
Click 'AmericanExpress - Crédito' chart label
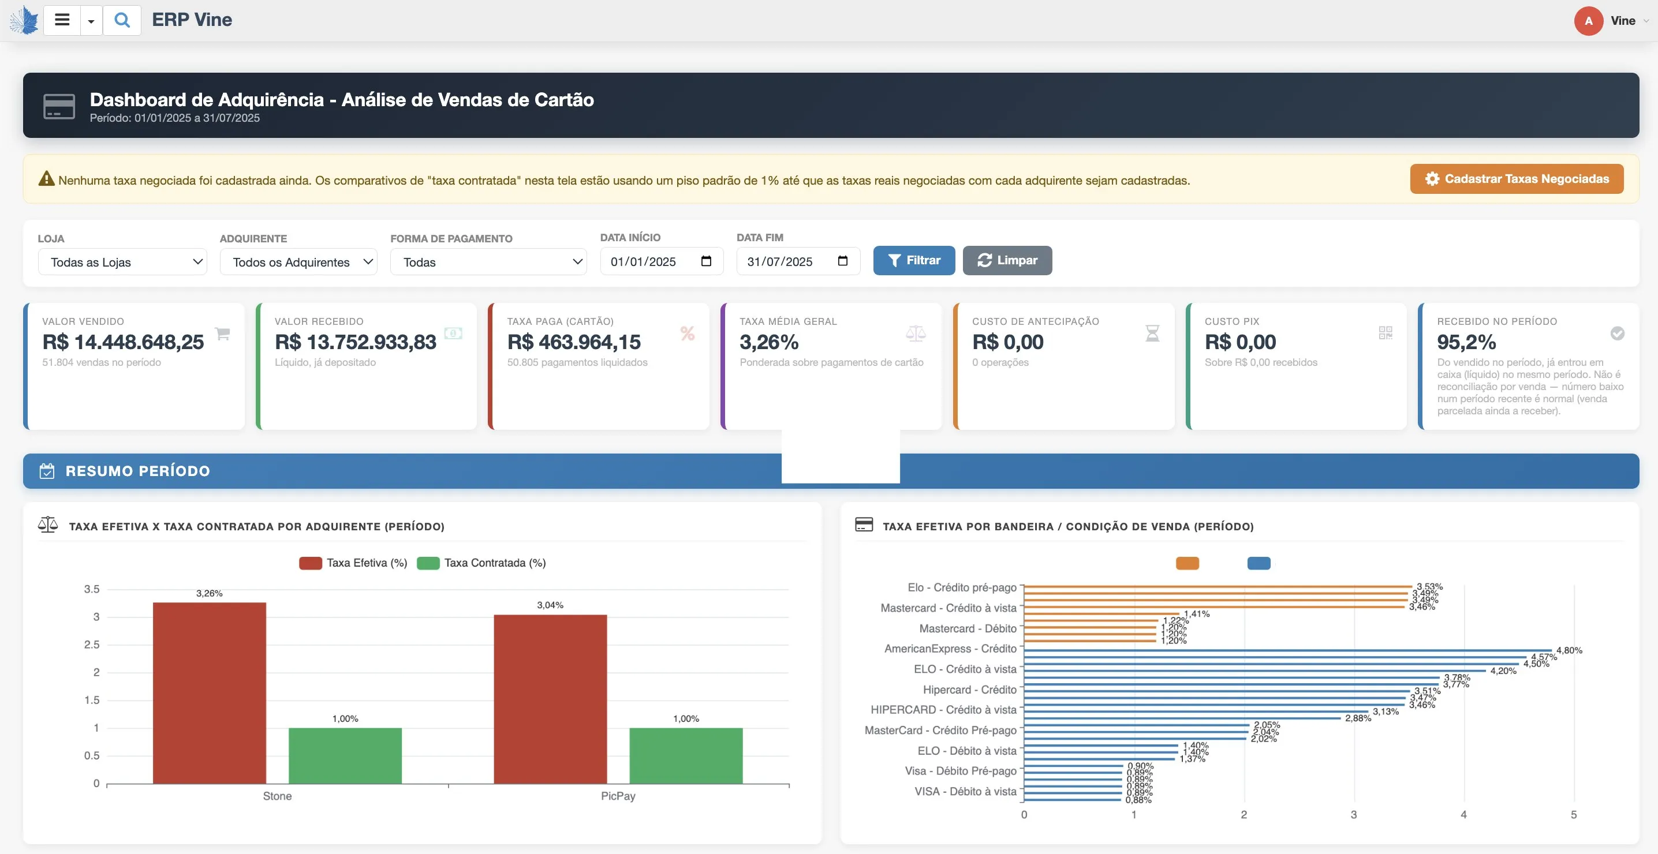coord(951,649)
